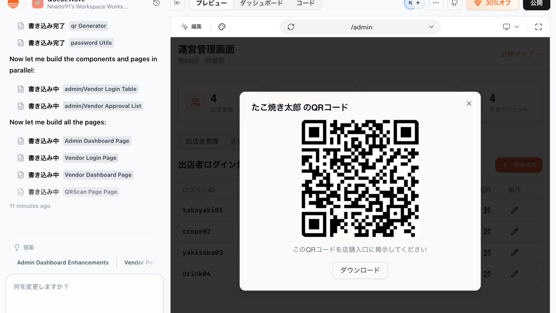Show the QR code for drink04
556x313 pixels.
[487, 274]
